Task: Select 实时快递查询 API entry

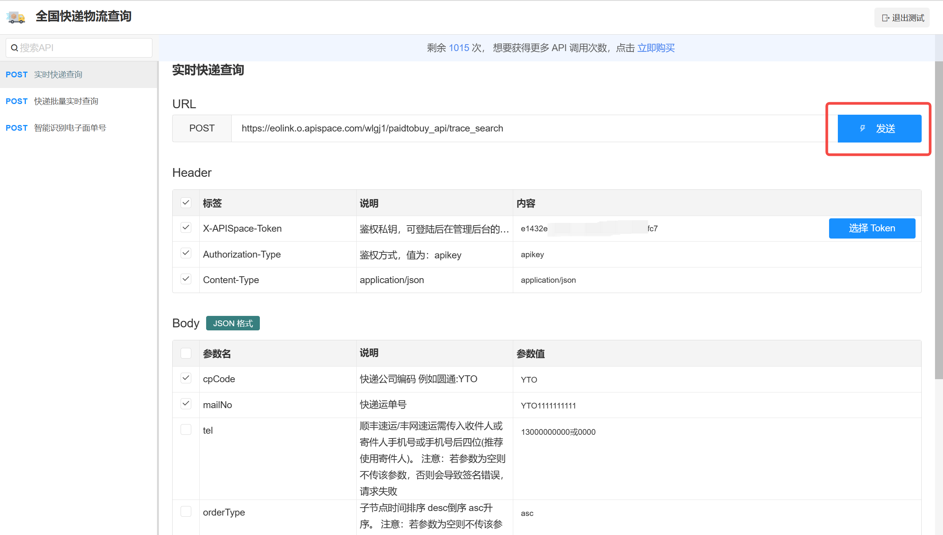Action: (58, 74)
